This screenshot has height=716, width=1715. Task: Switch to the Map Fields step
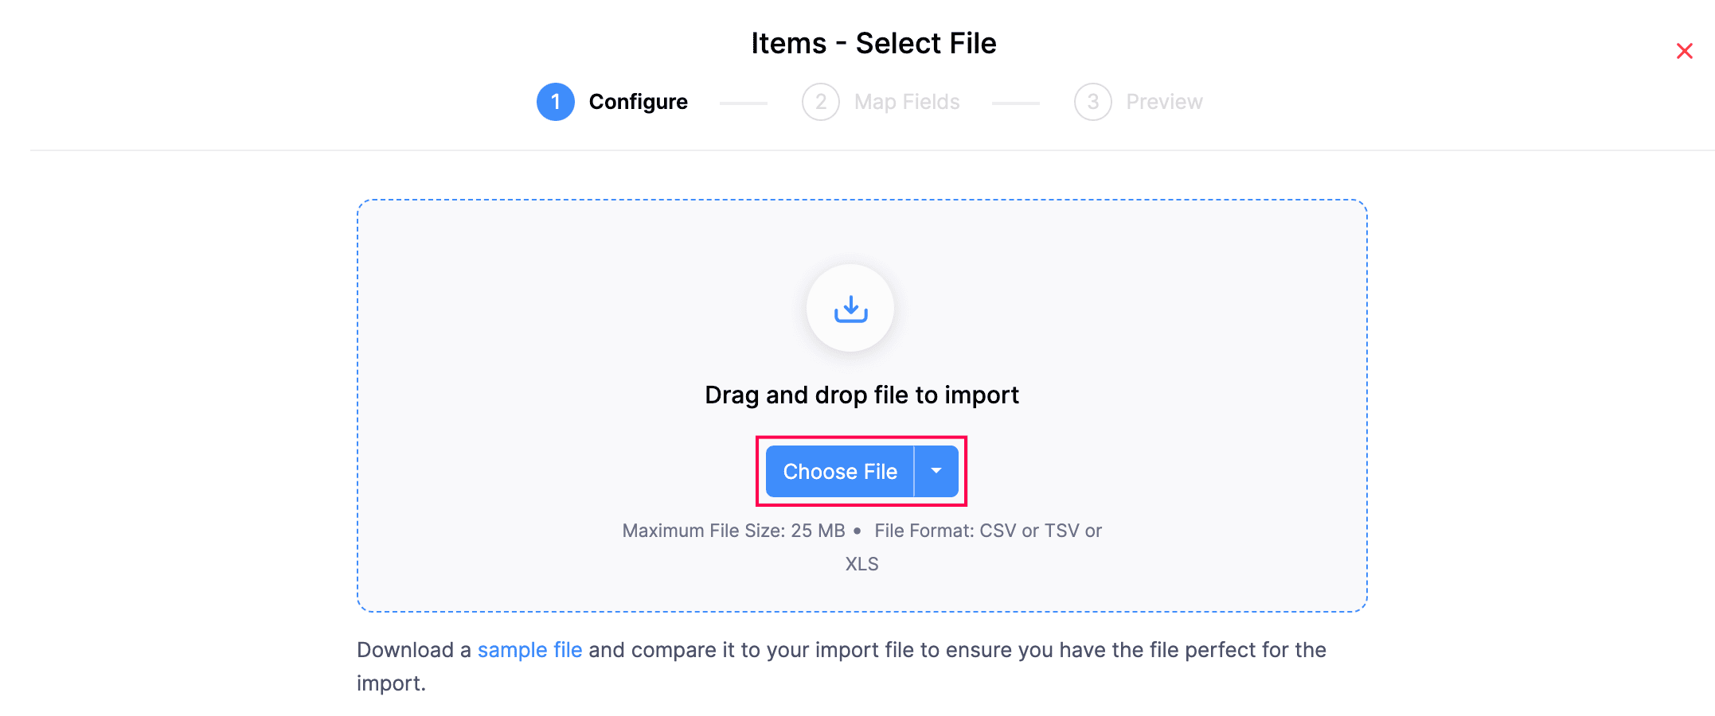point(907,102)
